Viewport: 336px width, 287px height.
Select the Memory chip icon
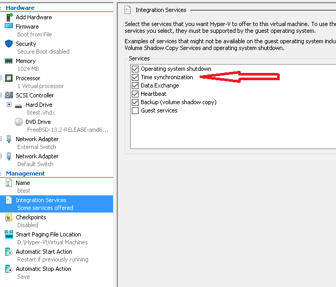pos(8,61)
